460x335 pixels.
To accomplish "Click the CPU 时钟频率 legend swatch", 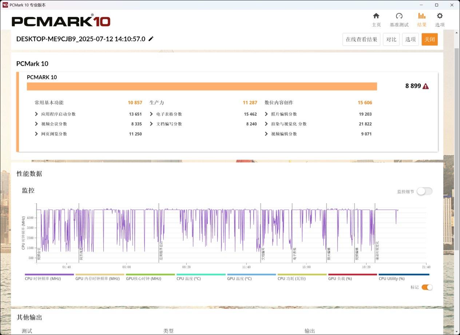I will (x=49, y=274).
